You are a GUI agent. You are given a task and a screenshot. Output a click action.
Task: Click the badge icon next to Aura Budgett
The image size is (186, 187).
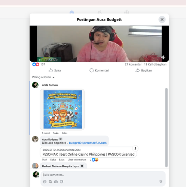point(61,139)
